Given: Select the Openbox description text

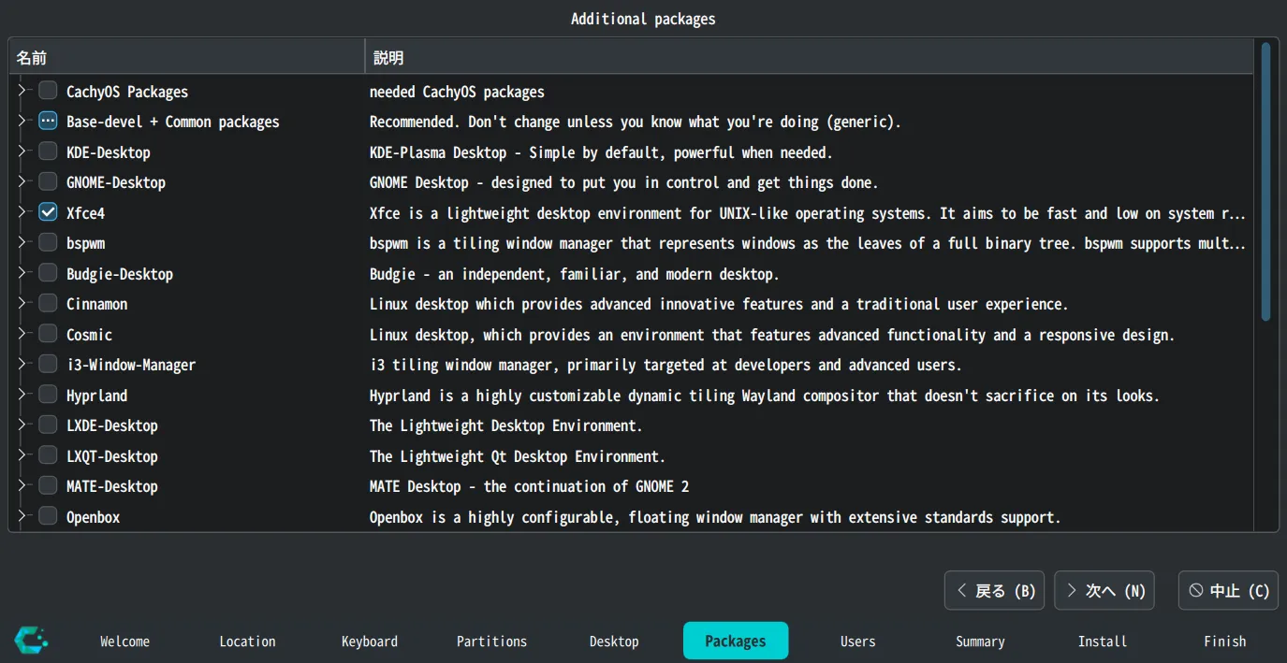Looking at the screenshot, I should tap(715, 517).
